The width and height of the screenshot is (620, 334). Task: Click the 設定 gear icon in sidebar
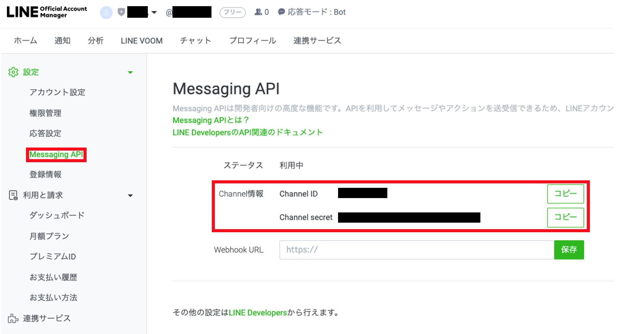pos(13,72)
